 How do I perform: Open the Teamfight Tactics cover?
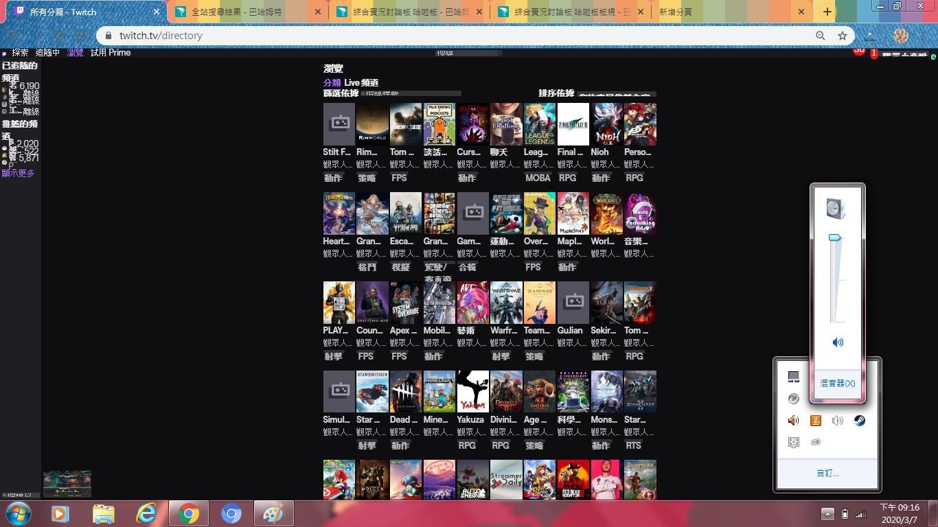(x=540, y=303)
